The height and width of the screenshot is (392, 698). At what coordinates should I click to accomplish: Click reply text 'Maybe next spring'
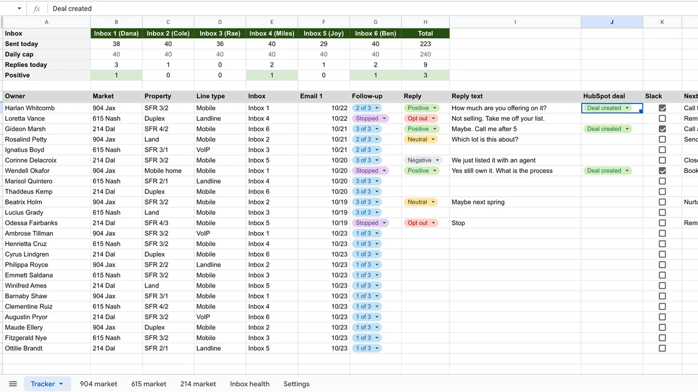[478, 202]
